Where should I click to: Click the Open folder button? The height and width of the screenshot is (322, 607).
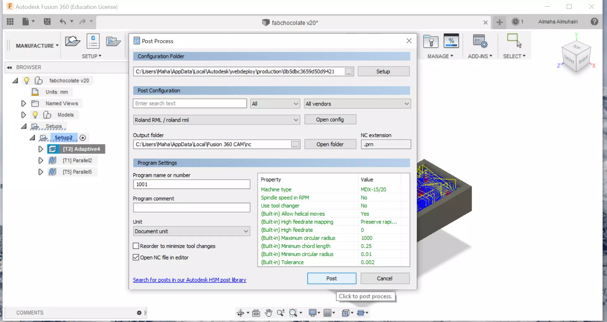coord(330,144)
